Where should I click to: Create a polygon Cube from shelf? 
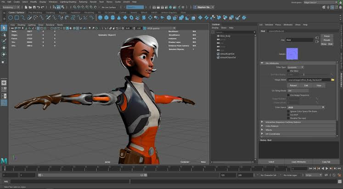tap(107, 18)
